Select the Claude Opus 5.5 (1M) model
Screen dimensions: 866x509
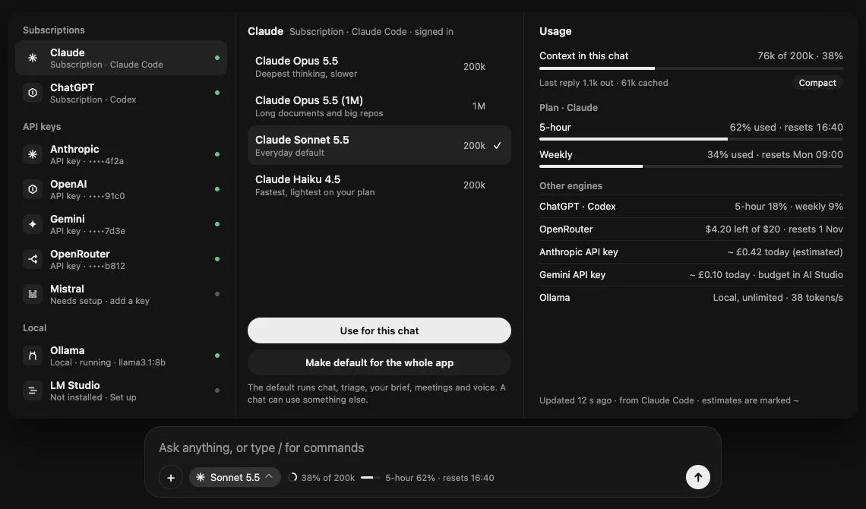379,106
